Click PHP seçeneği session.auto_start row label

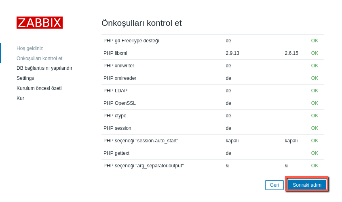click(141, 141)
